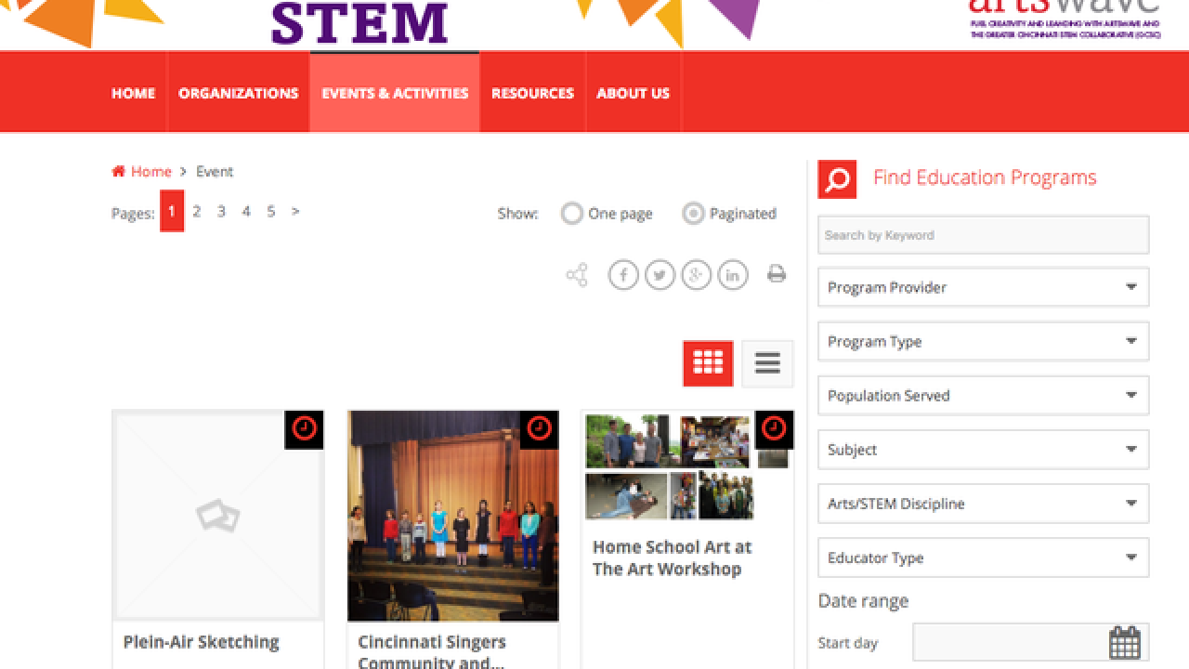Go to page 3 of events
This screenshot has height=669, width=1189.
(x=221, y=212)
